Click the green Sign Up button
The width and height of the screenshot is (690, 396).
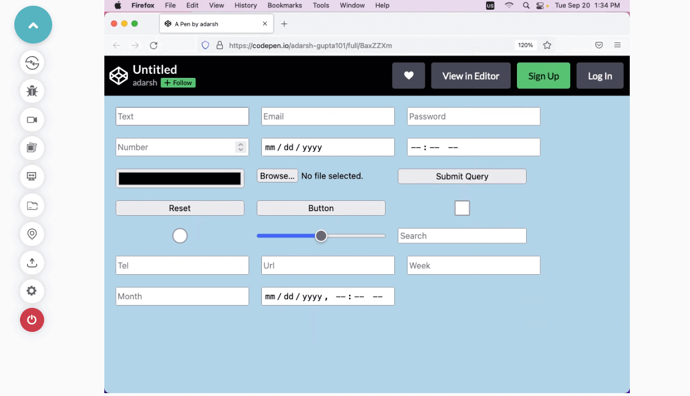tap(543, 75)
